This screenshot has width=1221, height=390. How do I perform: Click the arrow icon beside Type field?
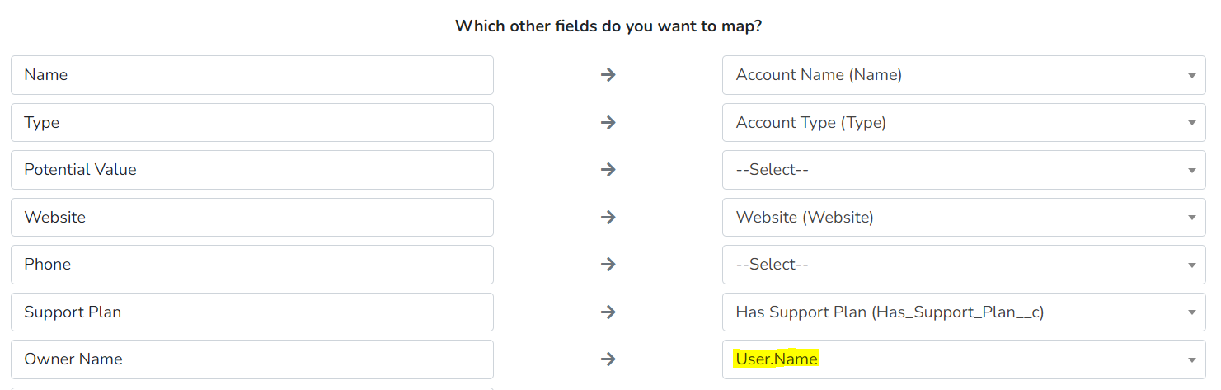(x=608, y=122)
